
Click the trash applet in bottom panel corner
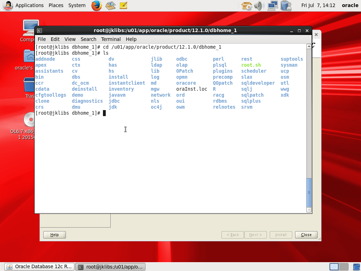(x=356, y=267)
